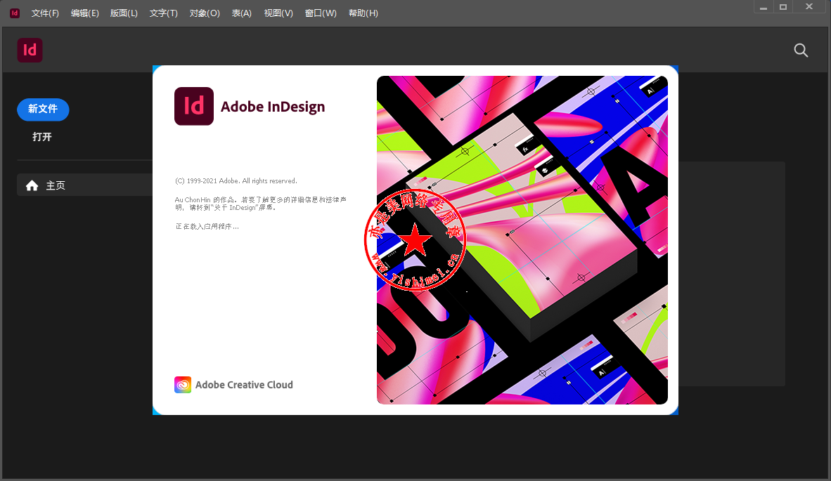Open the 视图(V) menu
Screen dimensions: 831x481
click(279, 13)
